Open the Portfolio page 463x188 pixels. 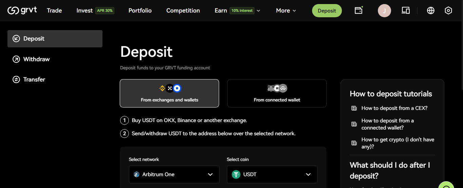click(x=140, y=10)
